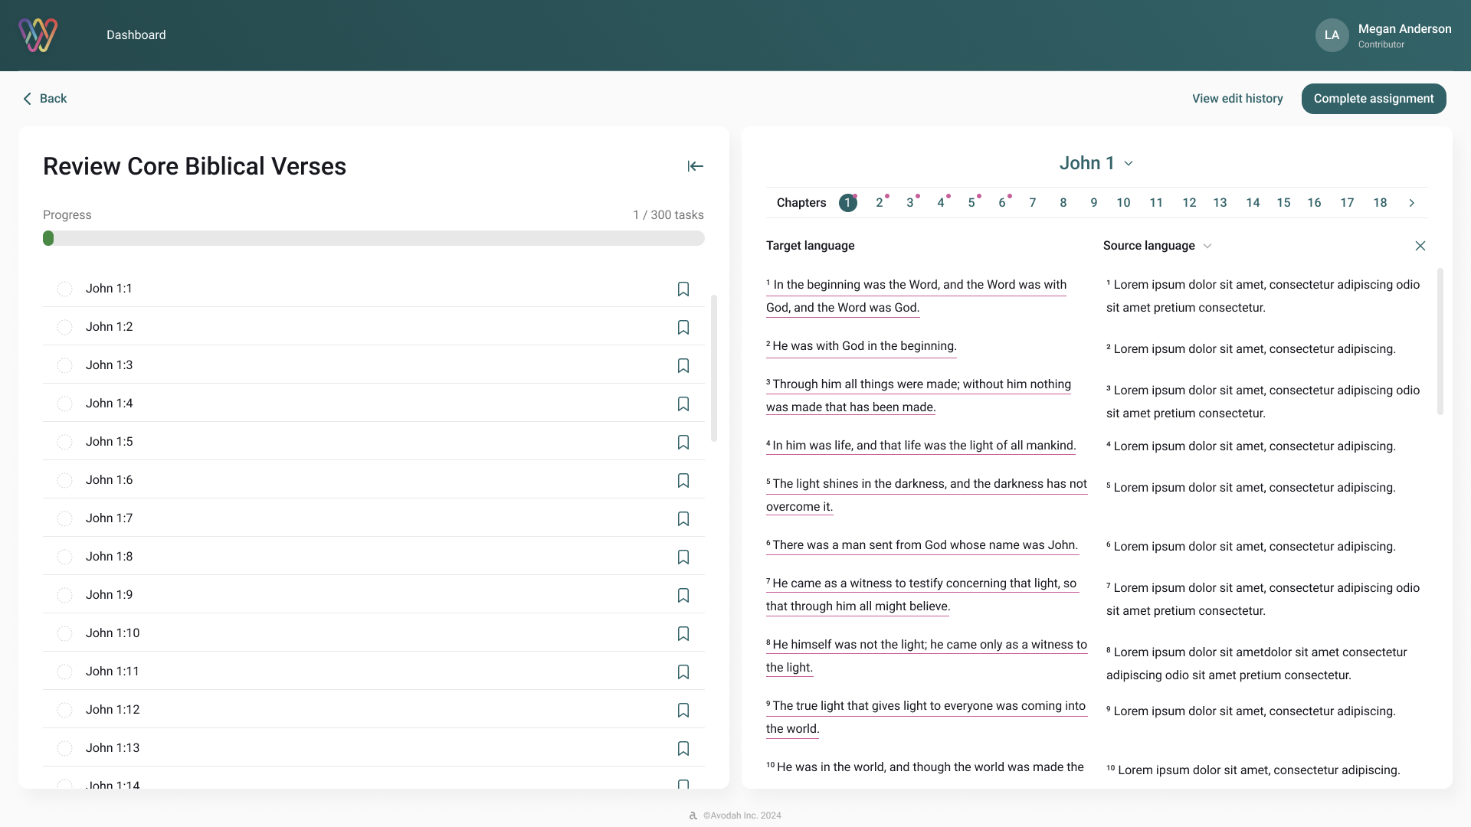The width and height of the screenshot is (1471, 827).
Task: Open the LA user avatar
Action: pos(1332,35)
